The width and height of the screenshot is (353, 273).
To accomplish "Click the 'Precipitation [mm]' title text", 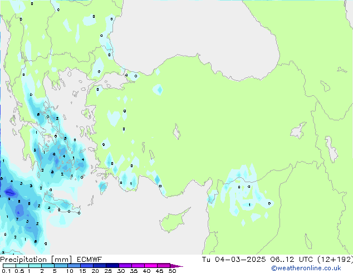I will point(36,260).
